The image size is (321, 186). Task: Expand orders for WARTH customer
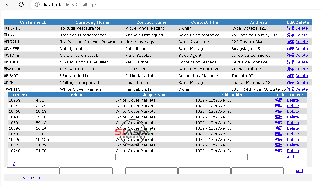5,76
